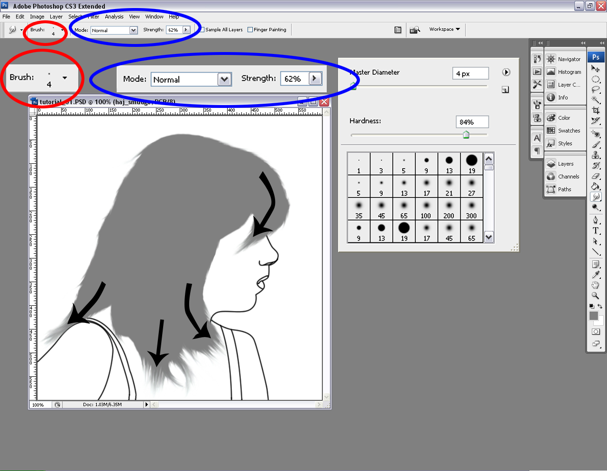The height and width of the screenshot is (471, 607).
Task: Select the Clone Stamp tool
Action: coord(596,155)
